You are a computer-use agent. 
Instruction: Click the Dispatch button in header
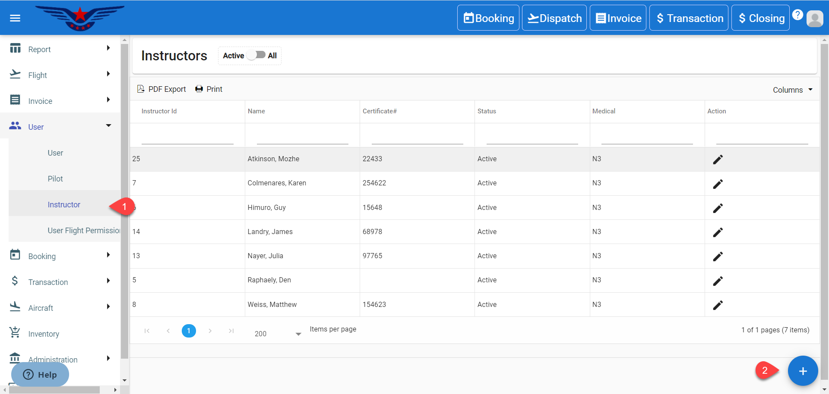coord(554,18)
